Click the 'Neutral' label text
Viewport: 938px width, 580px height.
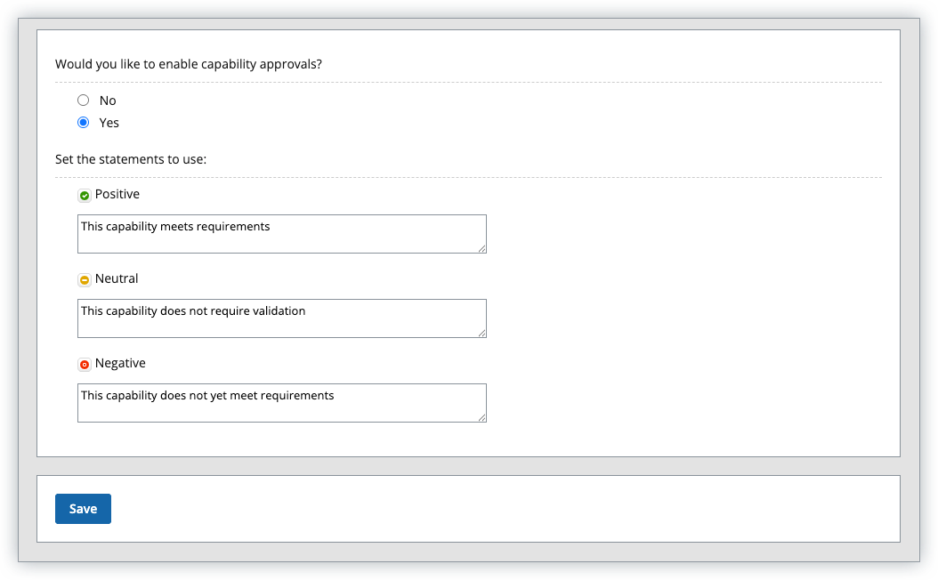(117, 278)
